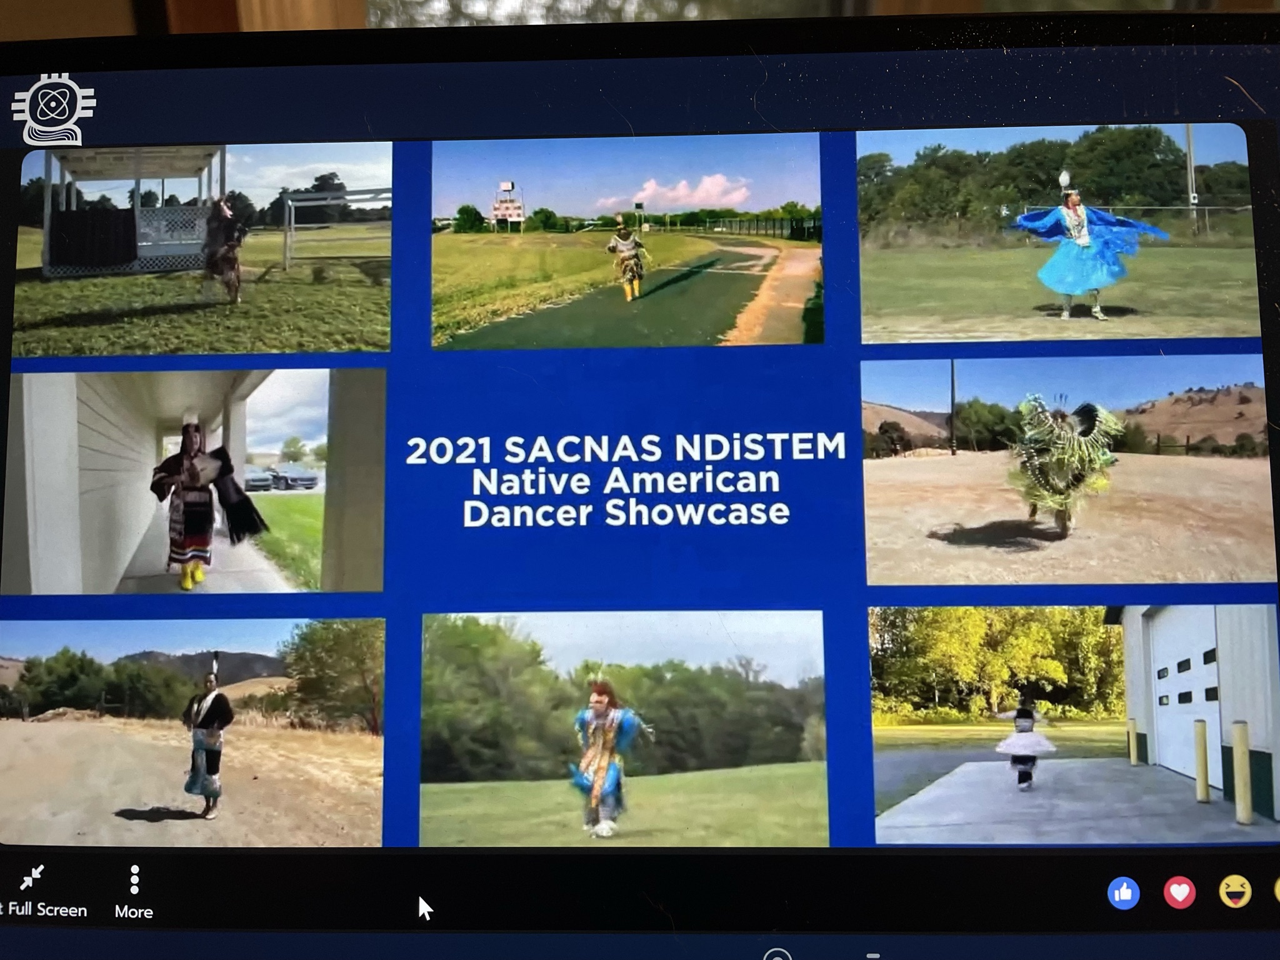Send a red heart reaction

[1179, 892]
